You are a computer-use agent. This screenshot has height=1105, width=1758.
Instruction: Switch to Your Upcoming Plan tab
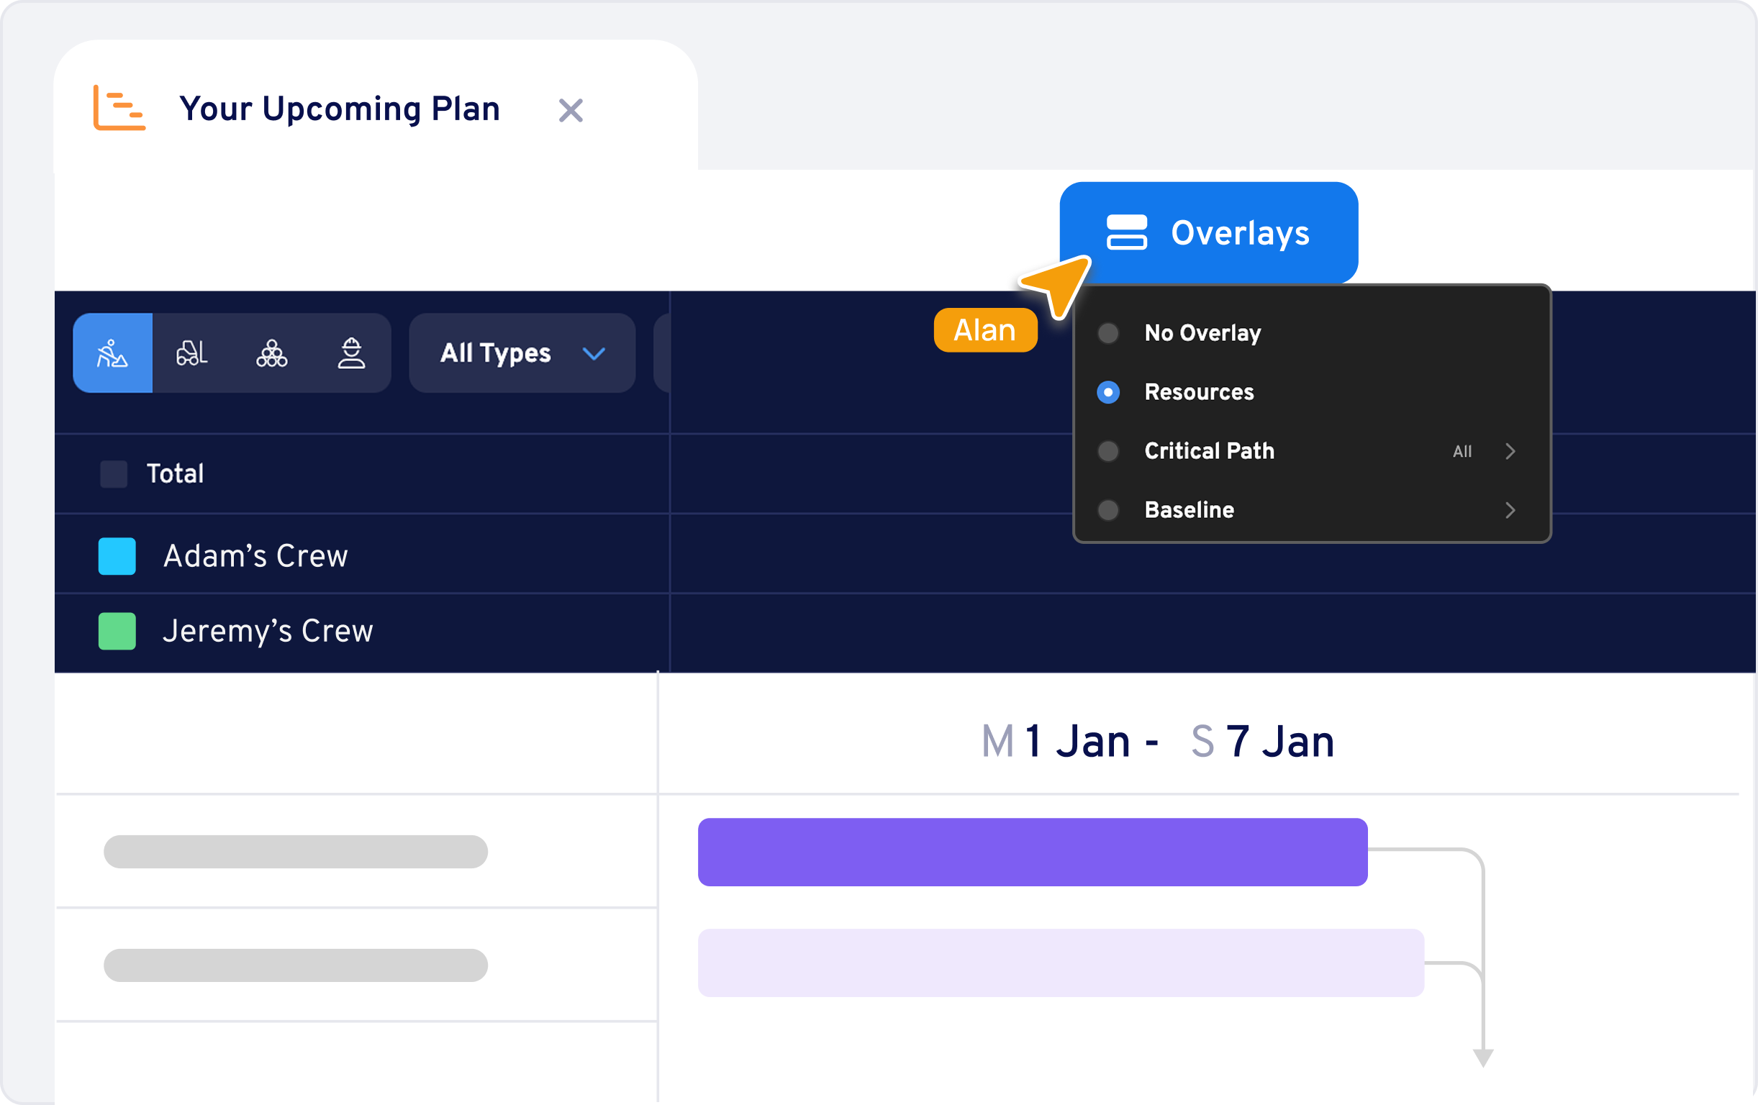[x=340, y=109]
